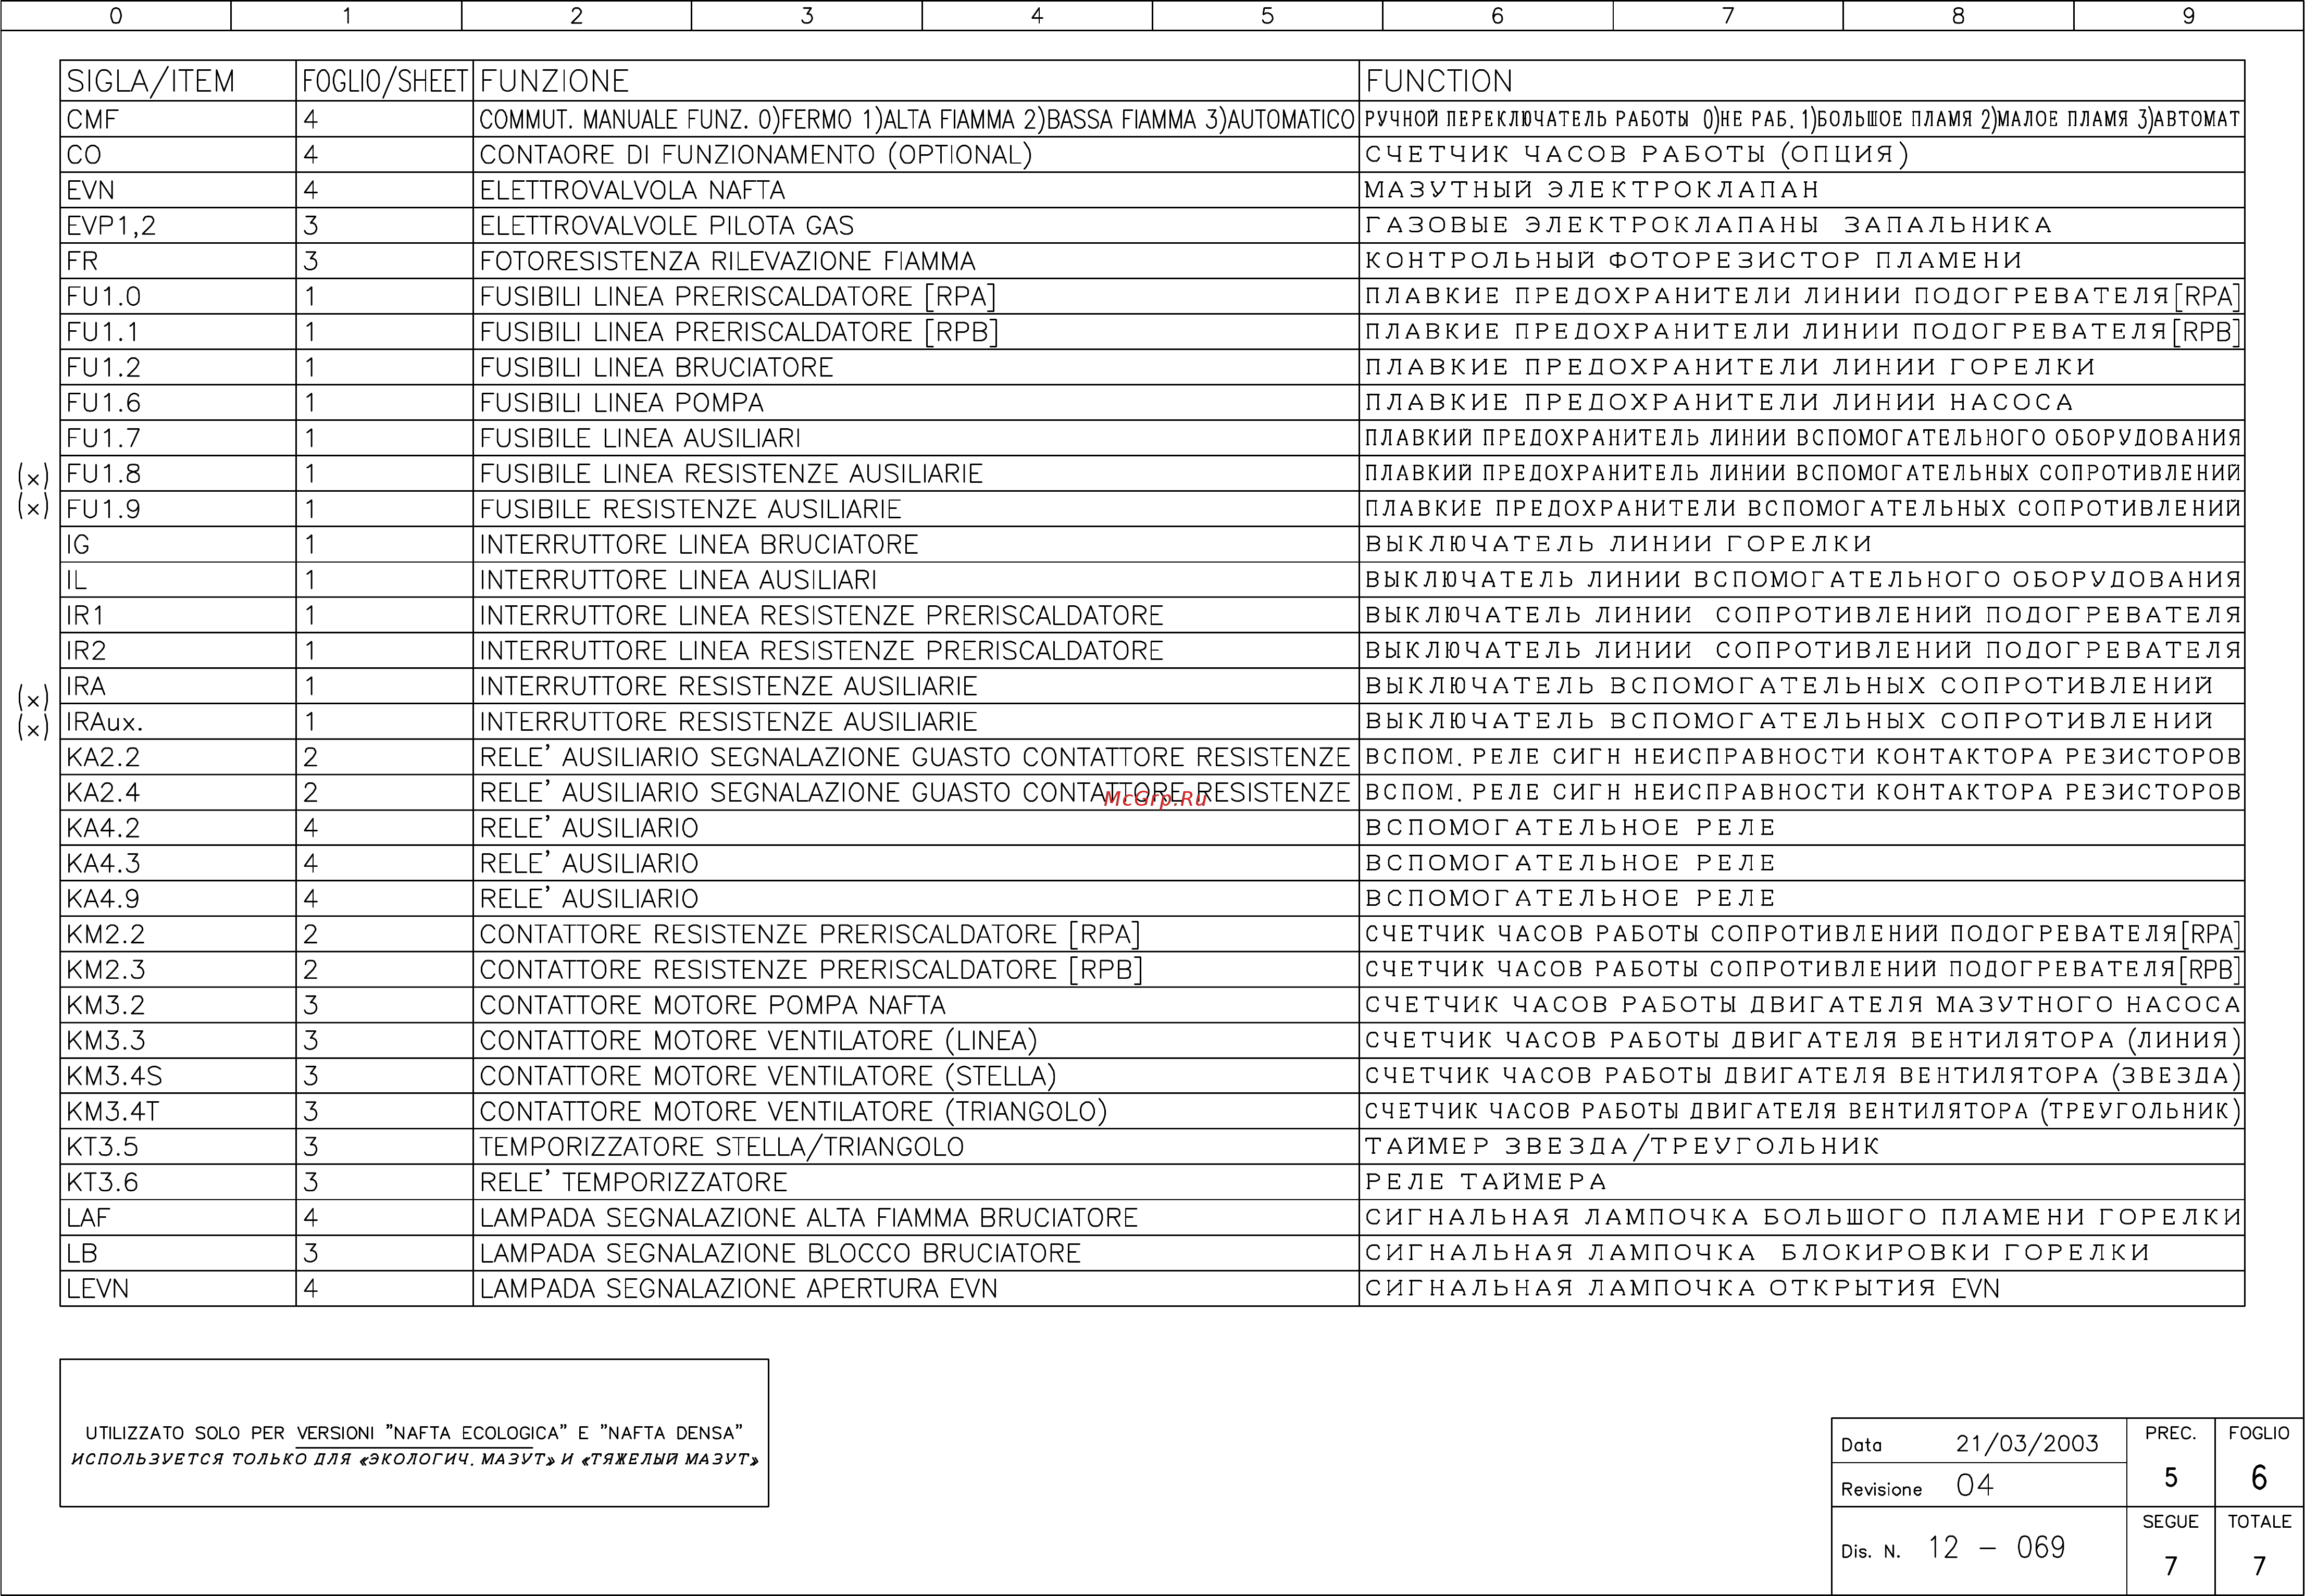Viewport: 2305px width, 1596px height.
Task: Select the KA4.3 item cell
Action: coord(177,864)
